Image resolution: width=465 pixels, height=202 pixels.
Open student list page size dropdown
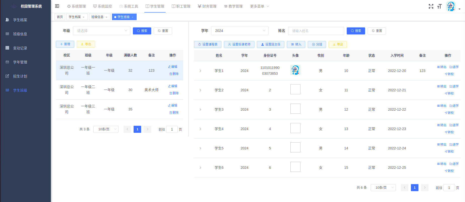coord(383,188)
